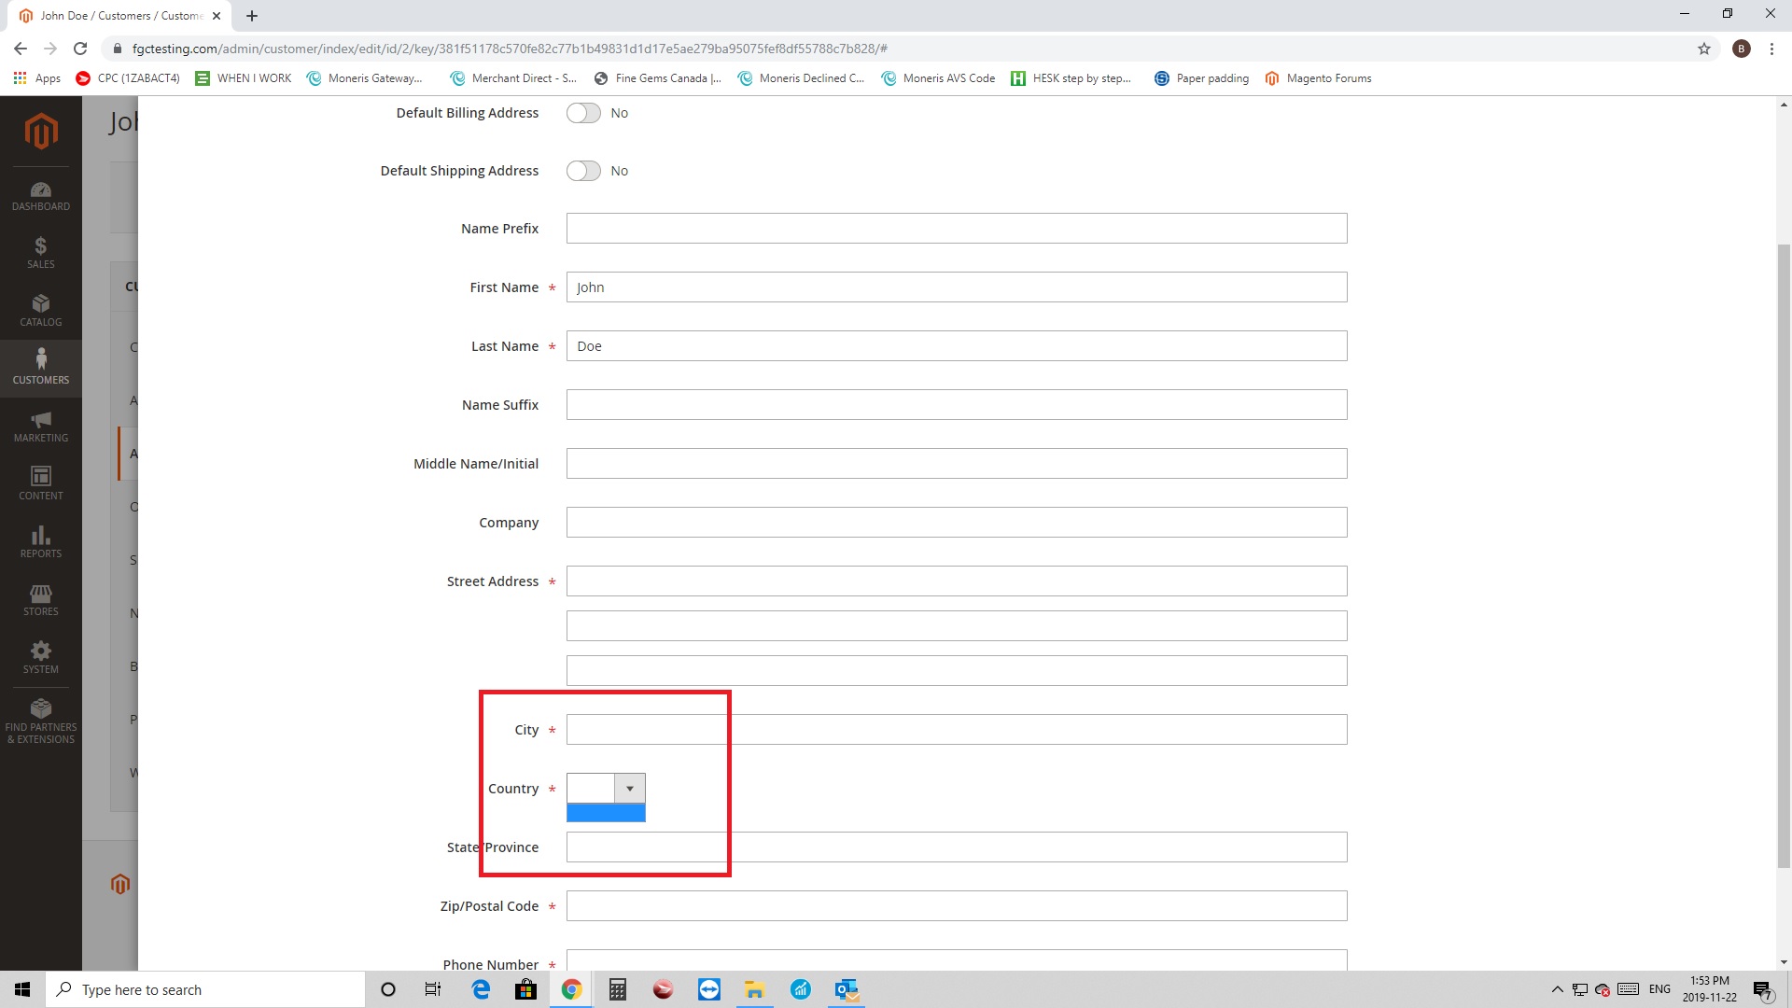
Task: Select the John Doe Customers browser tab
Action: click(x=112, y=15)
